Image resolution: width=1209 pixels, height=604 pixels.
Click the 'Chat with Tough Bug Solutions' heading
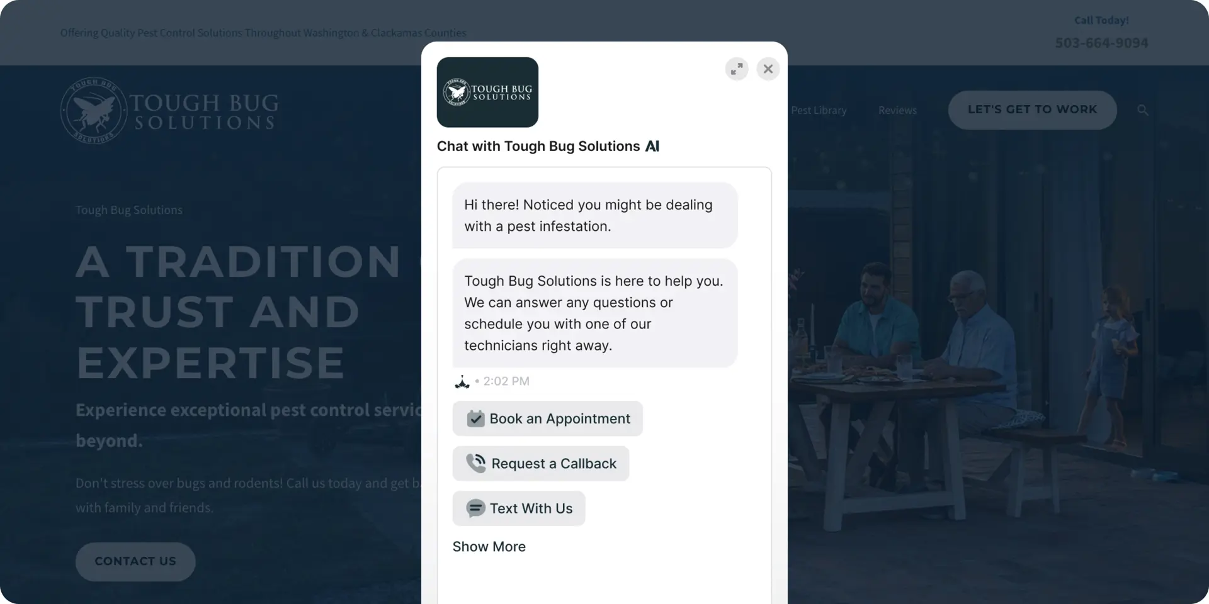coord(538,147)
